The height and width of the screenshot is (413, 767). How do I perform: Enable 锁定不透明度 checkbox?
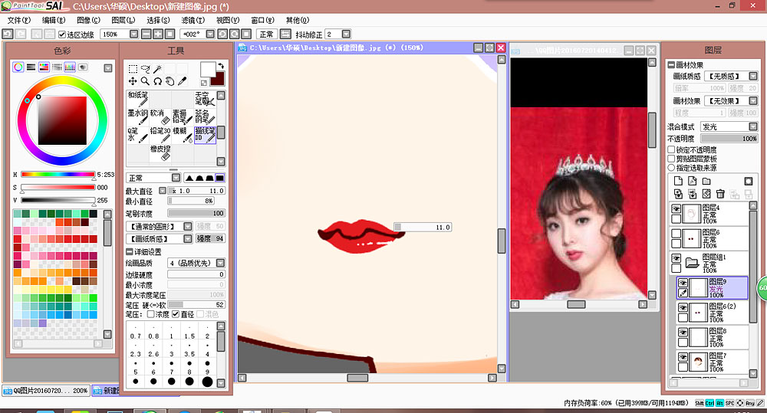tap(672, 150)
